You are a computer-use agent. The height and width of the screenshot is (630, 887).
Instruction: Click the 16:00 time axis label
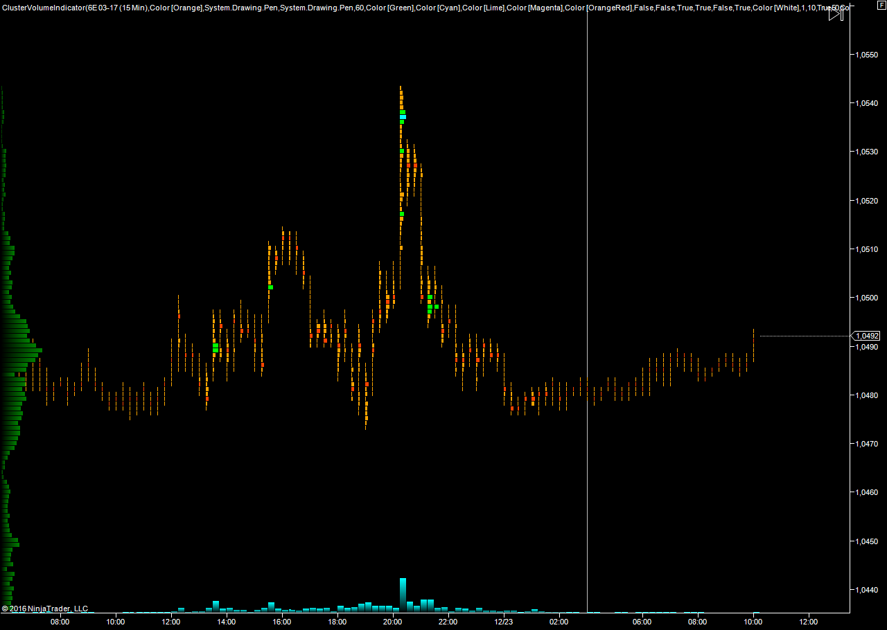[x=282, y=622]
